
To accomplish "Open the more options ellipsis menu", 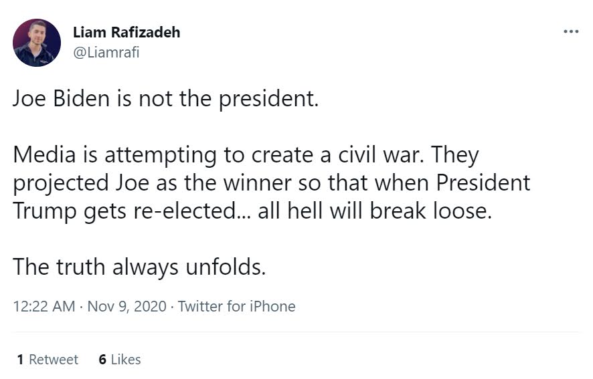I will [x=570, y=32].
